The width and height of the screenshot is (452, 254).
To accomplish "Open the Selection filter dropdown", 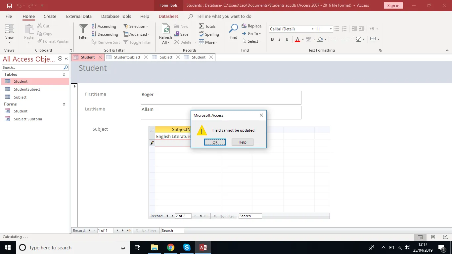I will [x=136, y=26].
